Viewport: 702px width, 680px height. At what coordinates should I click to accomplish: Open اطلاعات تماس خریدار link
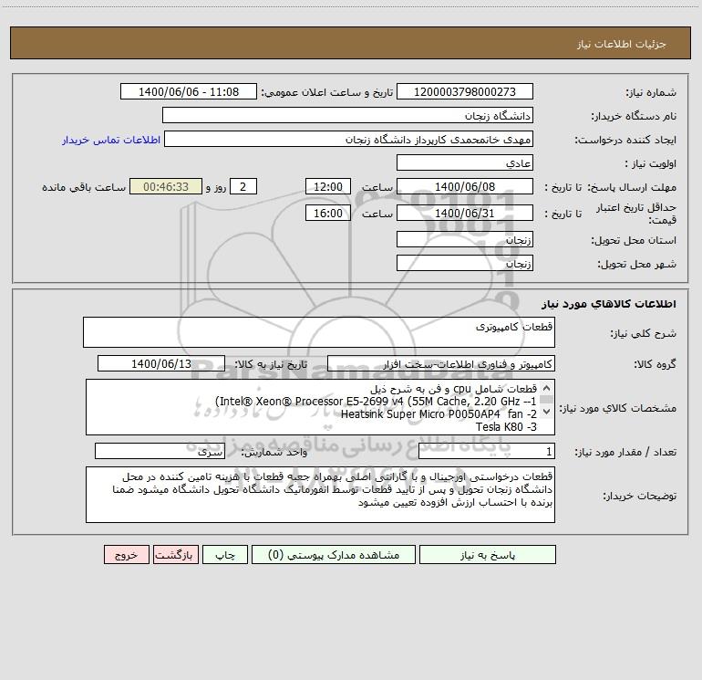111,140
